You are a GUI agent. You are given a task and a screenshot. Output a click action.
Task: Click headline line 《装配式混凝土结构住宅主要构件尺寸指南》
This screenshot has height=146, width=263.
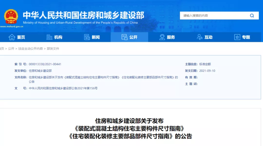pos(129,128)
